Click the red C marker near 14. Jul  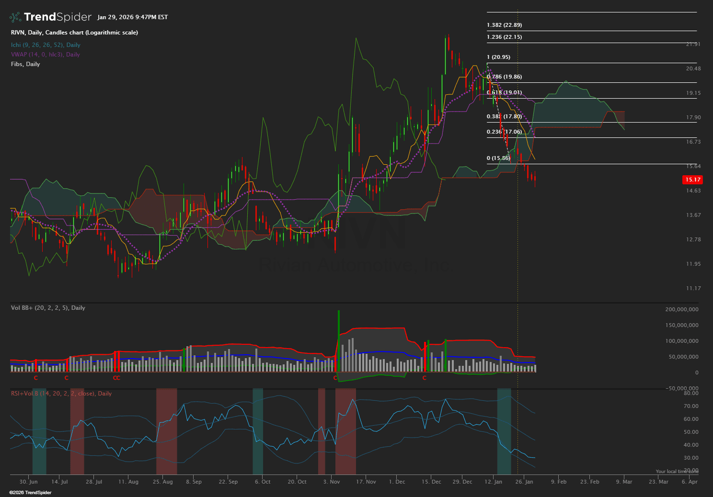coord(67,378)
